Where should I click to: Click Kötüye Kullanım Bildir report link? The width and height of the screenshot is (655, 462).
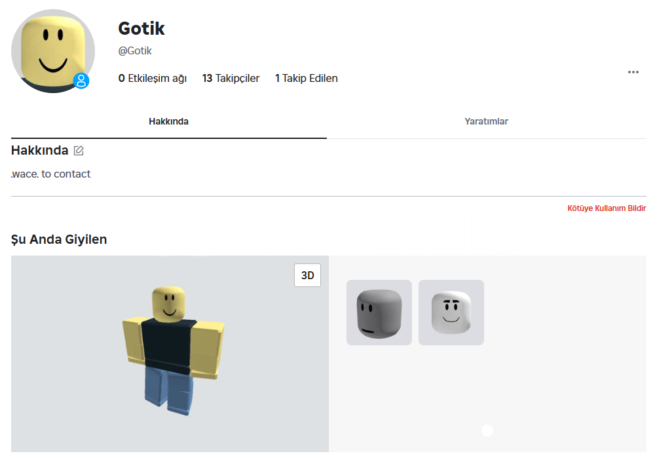click(x=607, y=208)
